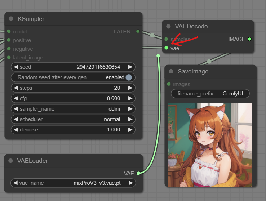This screenshot has width=266, height=201.
Task: Click the images input socket on SaveImage
Action: click(169, 84)
